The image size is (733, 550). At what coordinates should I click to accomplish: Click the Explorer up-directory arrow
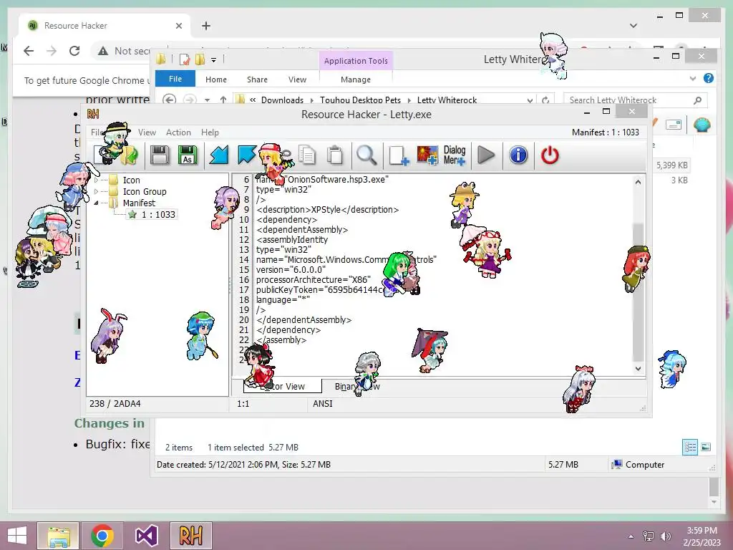click(x=223, y=100)
